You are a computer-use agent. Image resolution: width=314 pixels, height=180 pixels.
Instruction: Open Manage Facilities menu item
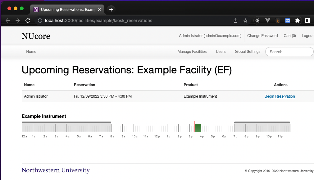point(192,52)
